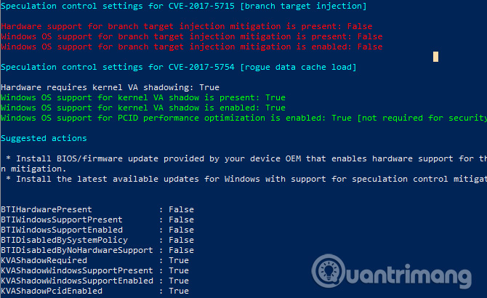Click the BTIWindowsSupportEnabled property row
Screen dimensions: 487x298
point(97,230)
